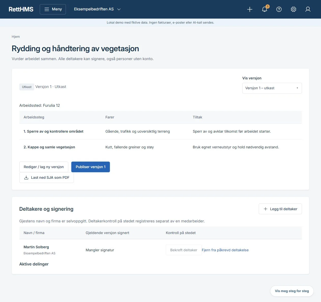The height and width of the screenshot is (302, 321).
Task: Open the plus (create new) icon
Action: point(250,9)
